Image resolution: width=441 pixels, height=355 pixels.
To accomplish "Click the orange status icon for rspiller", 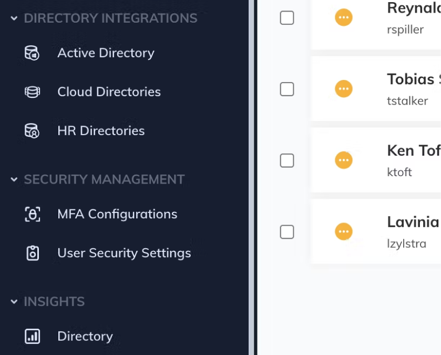I will (343, 17).
